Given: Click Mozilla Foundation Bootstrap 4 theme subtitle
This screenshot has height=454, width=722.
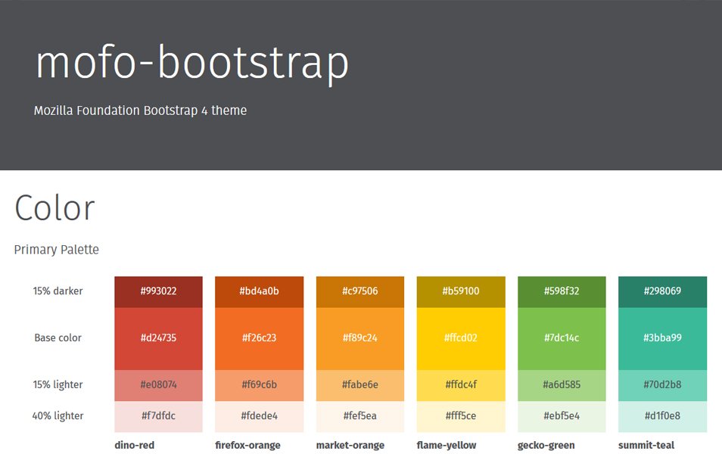Looking at the screenshot, I should pyautogui.click(x=140, y=110).
